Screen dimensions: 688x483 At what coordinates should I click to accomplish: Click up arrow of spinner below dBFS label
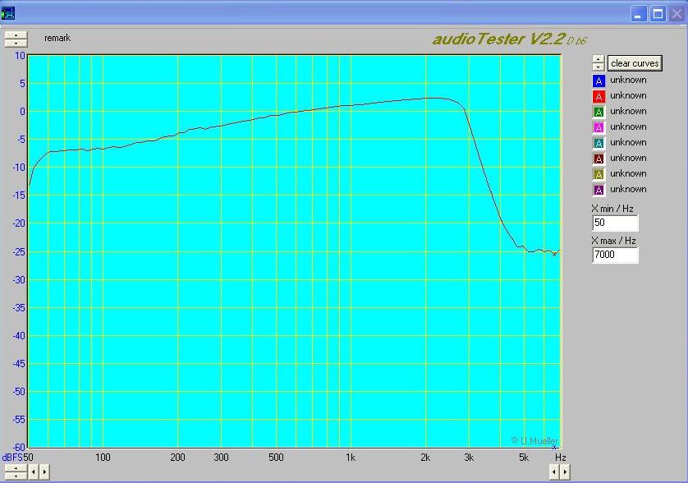16,467
